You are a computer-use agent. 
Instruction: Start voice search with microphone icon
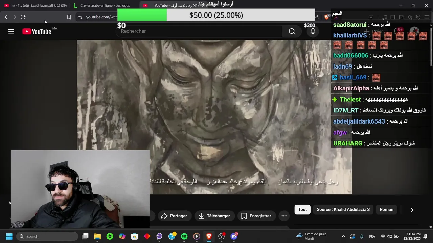313,31
